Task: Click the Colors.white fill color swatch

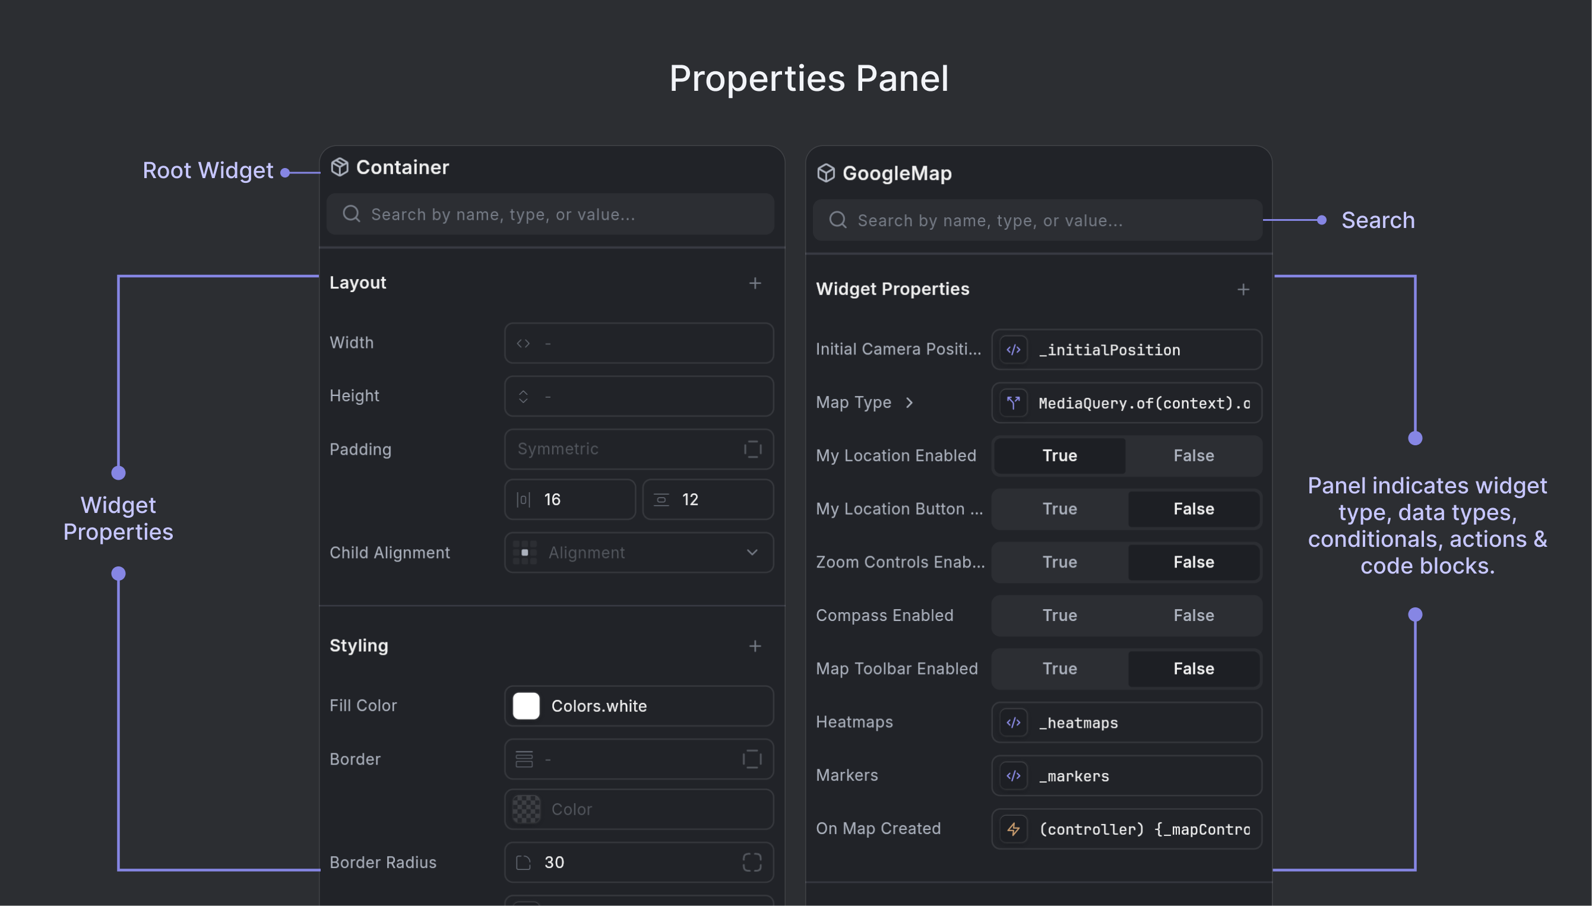Action: [x=526, y=706]
